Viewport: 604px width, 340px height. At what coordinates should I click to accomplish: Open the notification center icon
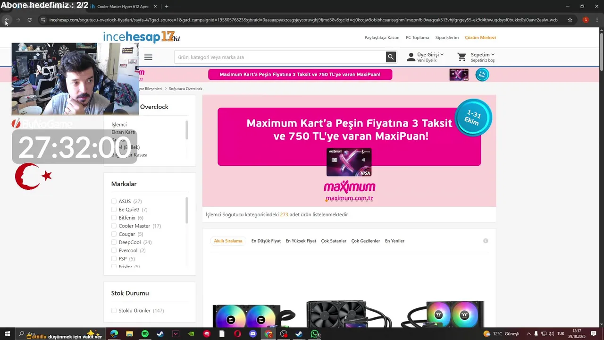point(594,334)
